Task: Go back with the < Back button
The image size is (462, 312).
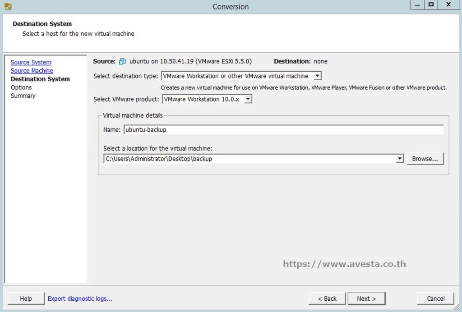Action: 327,298
